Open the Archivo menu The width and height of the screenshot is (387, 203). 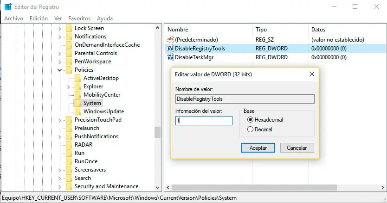14,18
